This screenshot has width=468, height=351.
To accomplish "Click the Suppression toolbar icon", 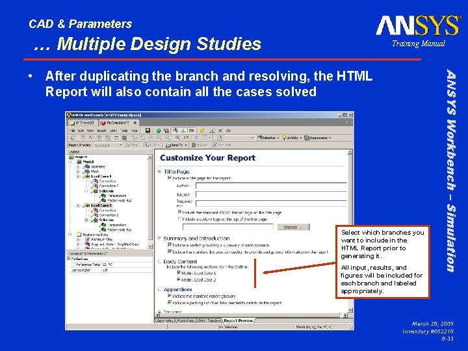I will [307, 138].
